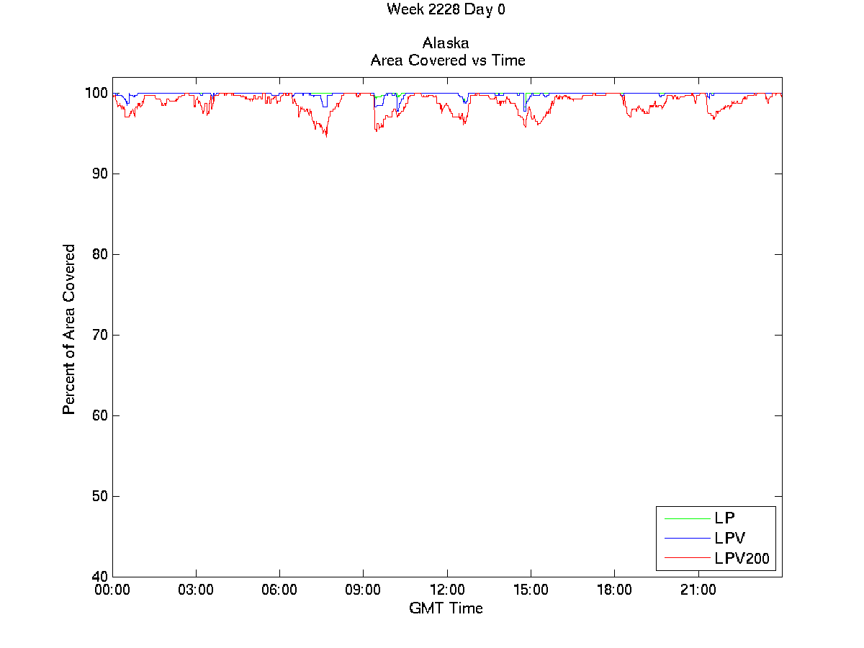Viewport: 864px width, 648px height.
Task: Select the LPV200 legend entry
Action: pyautogui.click(x=716, y=558)
